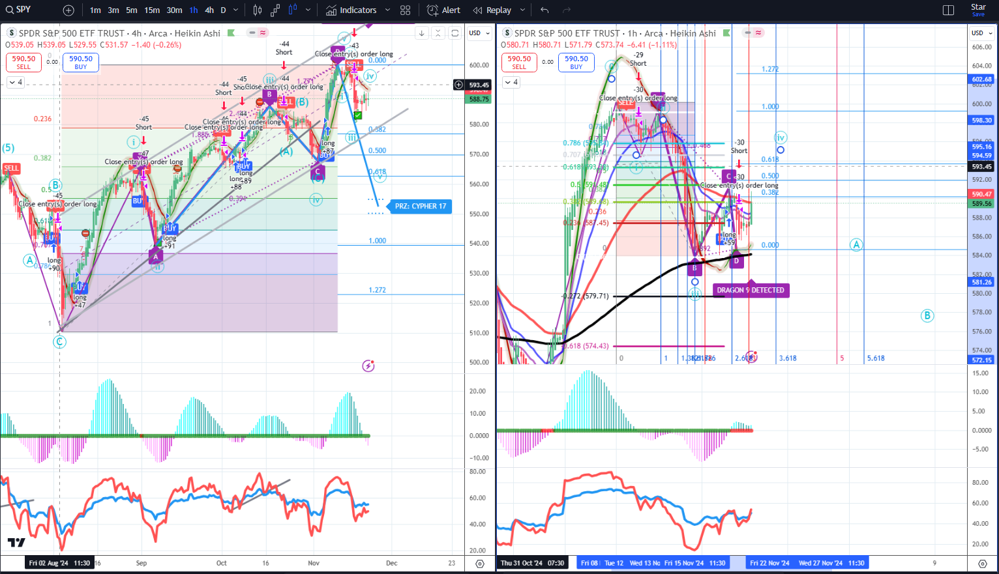Click the 588.75 green price label on 4h scale
Screen dimensions: 999x574
(479, 99)
